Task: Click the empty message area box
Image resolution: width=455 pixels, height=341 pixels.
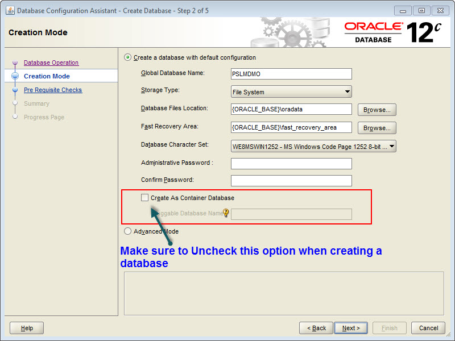Action: (284, 293)
